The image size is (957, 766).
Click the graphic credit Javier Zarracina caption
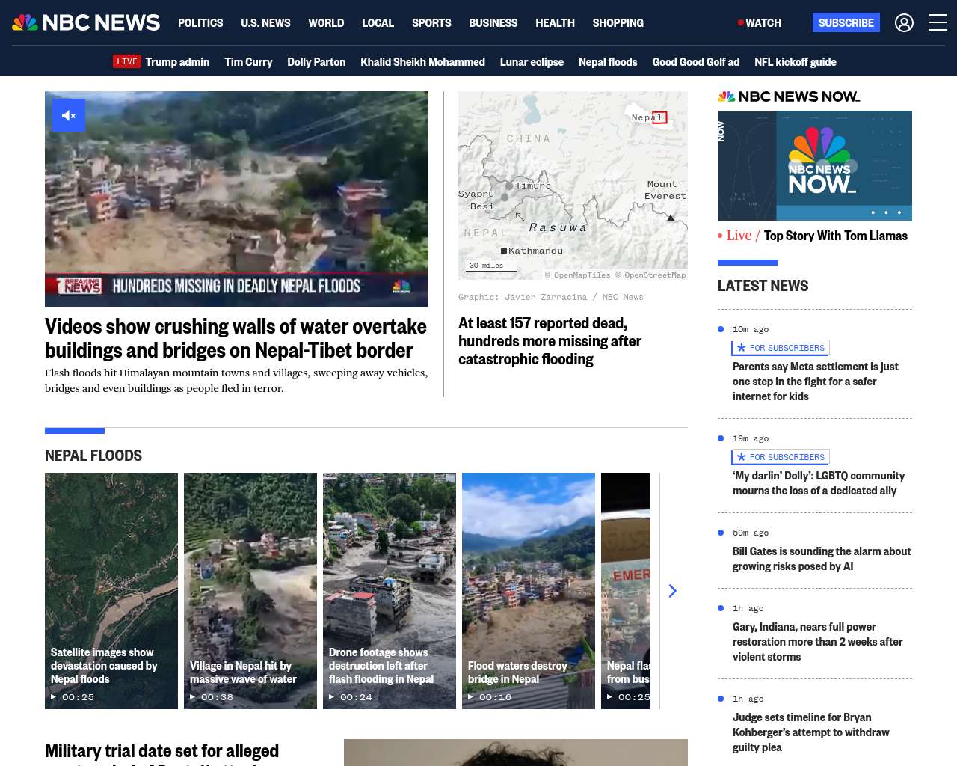pyautogui.click(x=551, y=297)
